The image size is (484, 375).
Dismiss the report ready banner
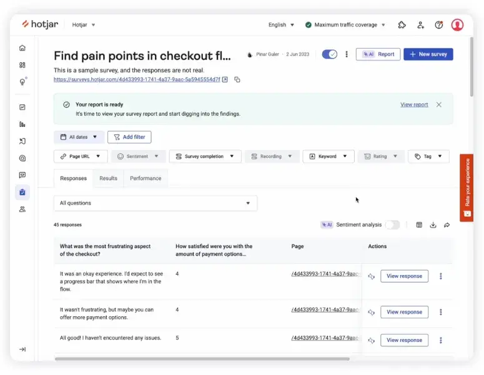pos(439,104)
